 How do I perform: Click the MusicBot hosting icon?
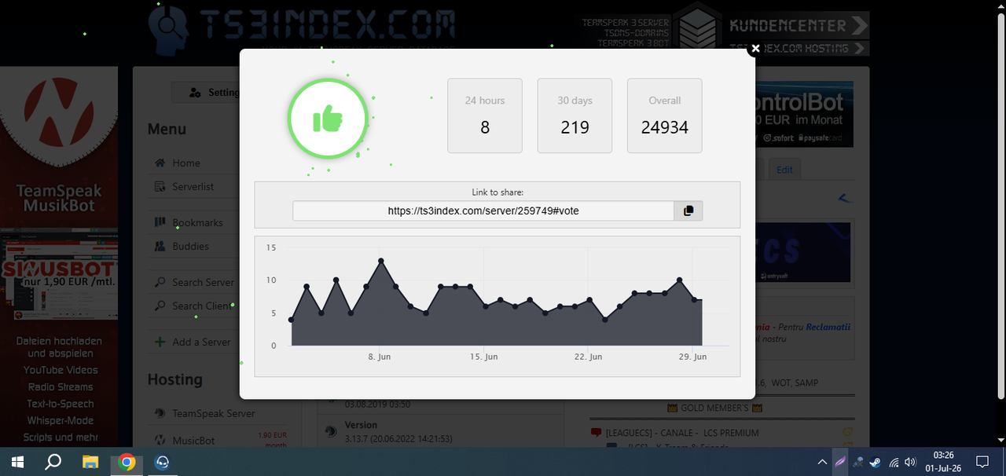[160, 440]
